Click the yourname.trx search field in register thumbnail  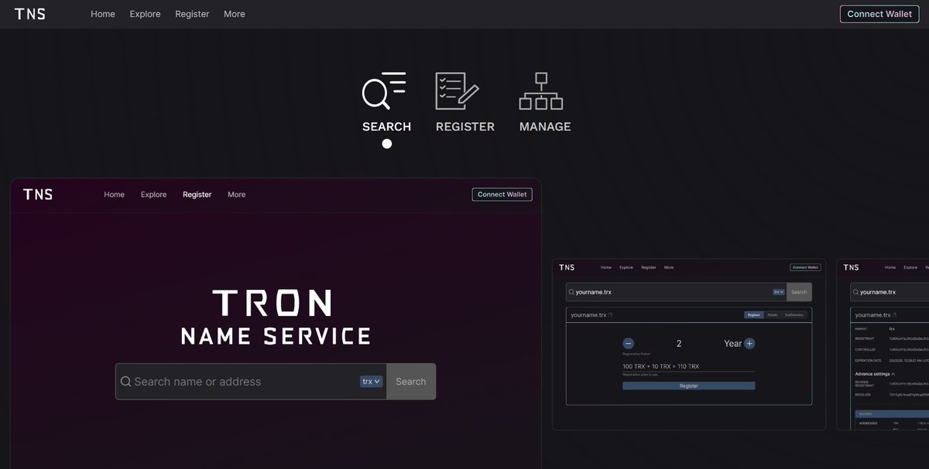click(676, 292)
